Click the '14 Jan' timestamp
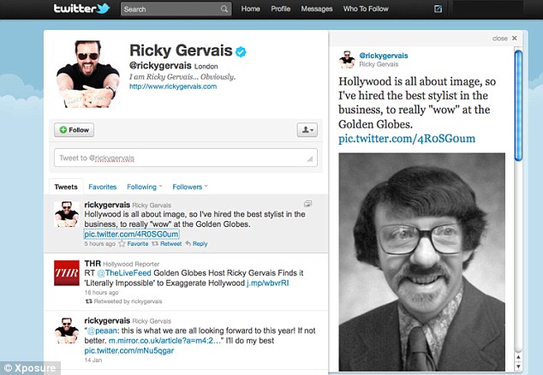This screenshot has height=375, width=543. (x=93, y=360)
